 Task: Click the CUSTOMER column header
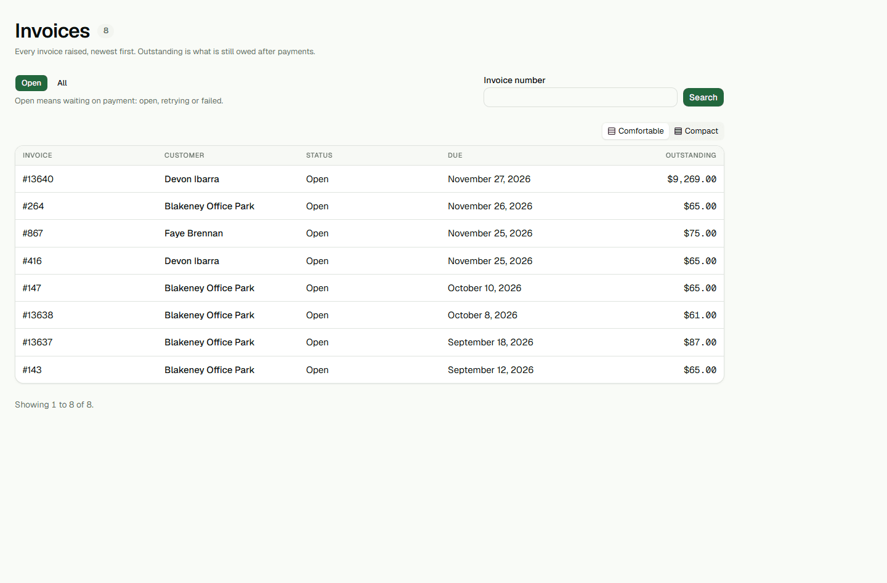click(x=184, y=156)
